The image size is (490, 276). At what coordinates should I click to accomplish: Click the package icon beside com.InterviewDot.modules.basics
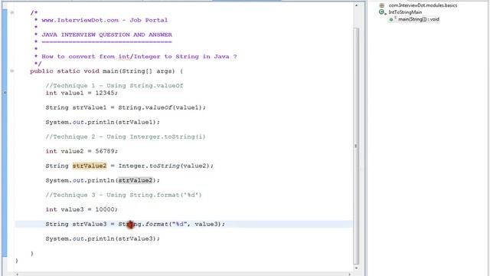(x=381, y=5)
